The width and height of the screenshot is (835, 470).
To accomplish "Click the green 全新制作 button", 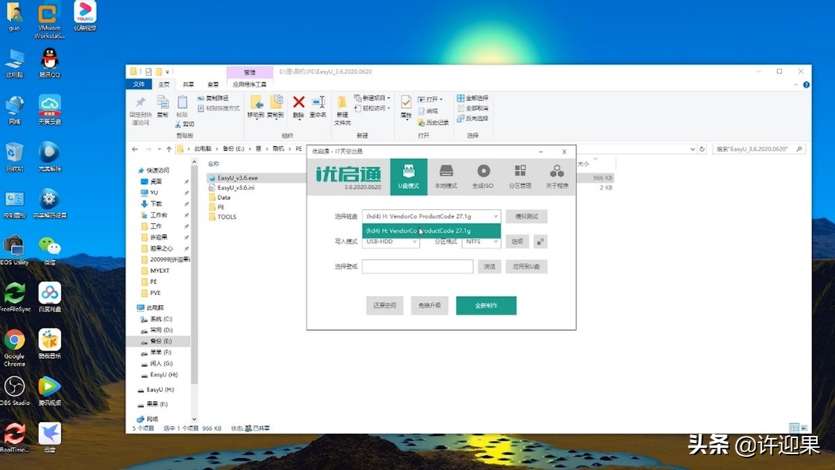I will [x=486, y=305].
